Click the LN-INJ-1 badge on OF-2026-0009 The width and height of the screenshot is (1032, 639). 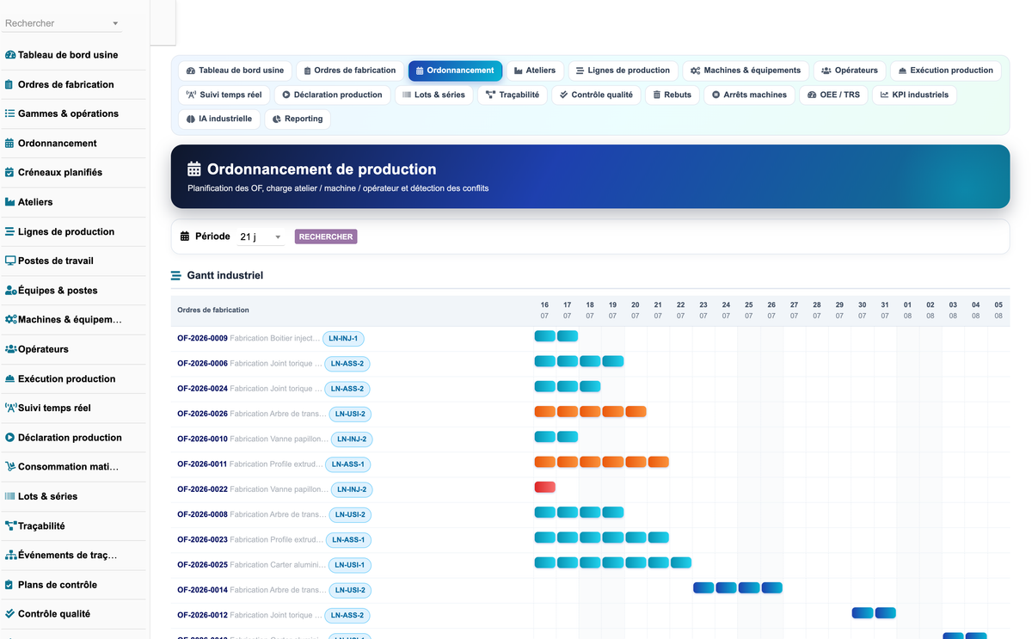click(343, 339)
